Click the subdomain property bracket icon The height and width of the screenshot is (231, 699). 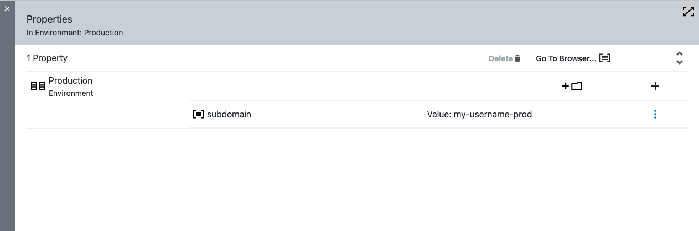tap(198, 115)
